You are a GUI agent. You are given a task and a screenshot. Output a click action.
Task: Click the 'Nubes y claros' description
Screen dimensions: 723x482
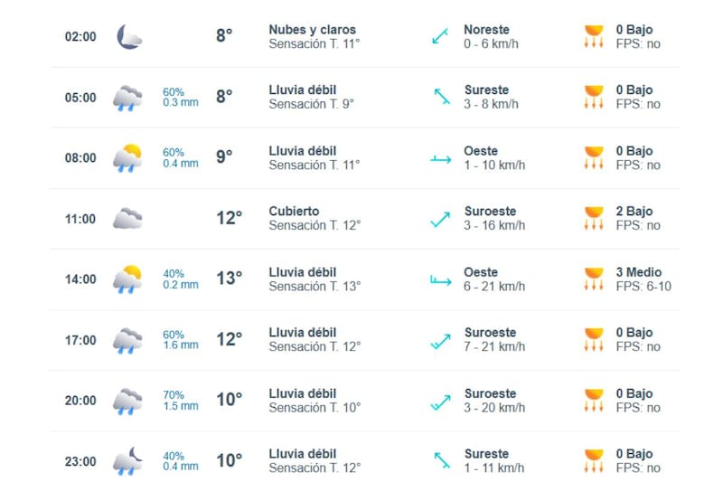[x=313, y=30]
